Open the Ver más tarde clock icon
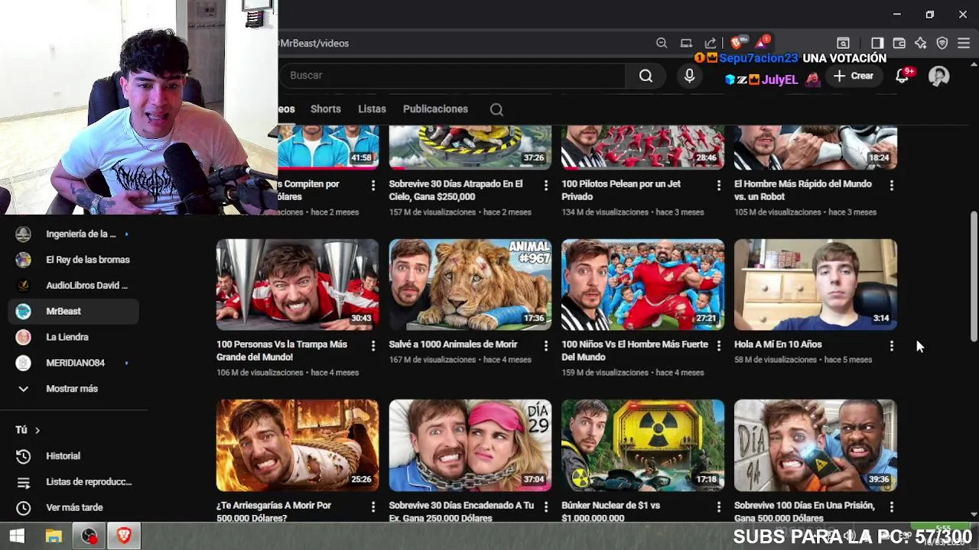The image size is (979, 550). (24, 507)
